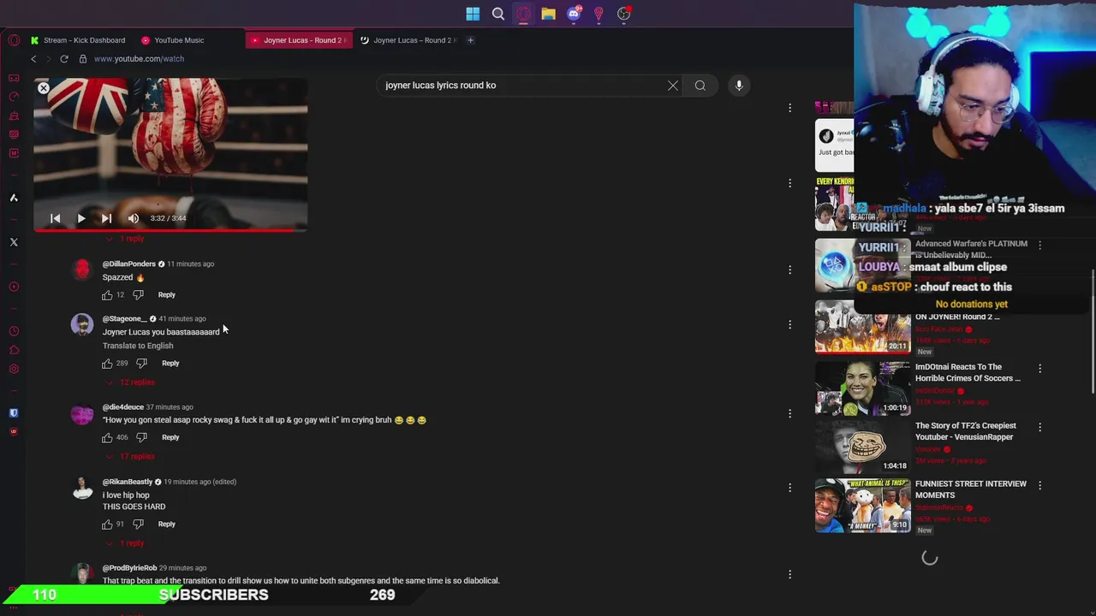Image resolution: width=1096 pixels, height=616 pixels.
Task: Mute the miniplayer volume speaker
Action: click(x=133, y=218)
